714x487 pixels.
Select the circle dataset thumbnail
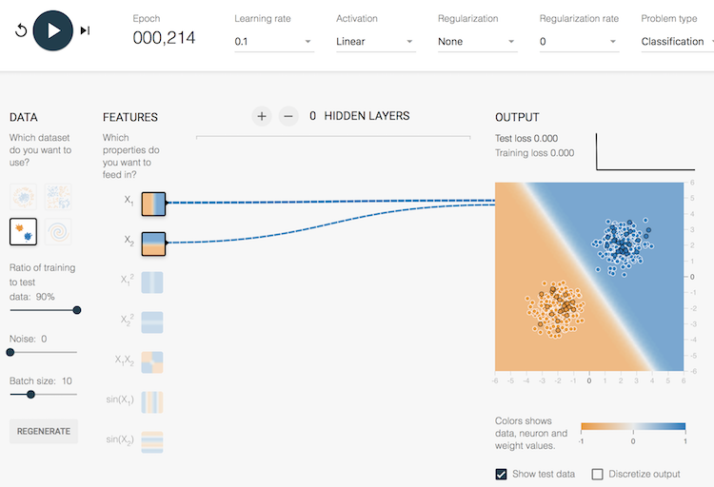[23, 196]
